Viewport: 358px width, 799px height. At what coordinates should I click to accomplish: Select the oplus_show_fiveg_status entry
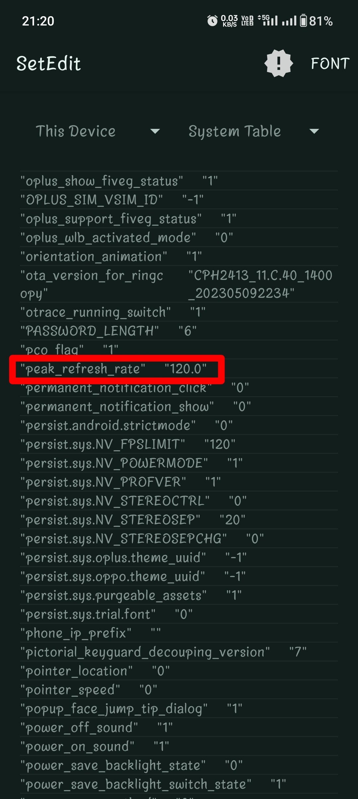102,181
